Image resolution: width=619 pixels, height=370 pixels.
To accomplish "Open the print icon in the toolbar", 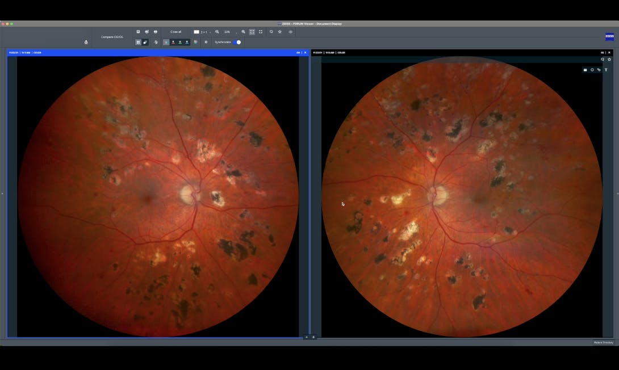I will (x=154, y=32).
